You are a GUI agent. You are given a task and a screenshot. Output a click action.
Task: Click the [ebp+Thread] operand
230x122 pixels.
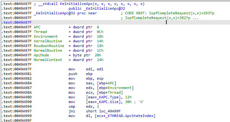(x=110, y=93)
